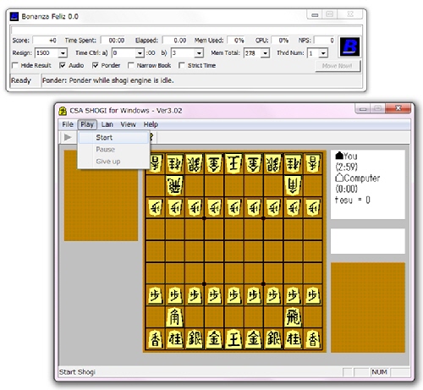Click the CSA Shogi title bar icon
This screenshot has width=423, height=390.
(63, 111)
